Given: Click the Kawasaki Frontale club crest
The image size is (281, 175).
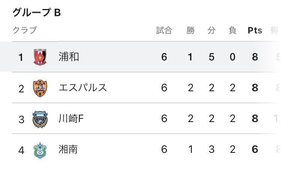Looking at the screenshot, I should [x=40, y=119].
